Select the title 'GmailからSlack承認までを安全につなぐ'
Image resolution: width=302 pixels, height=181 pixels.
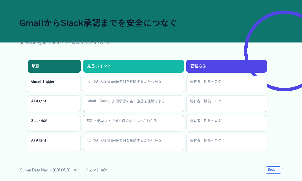[x=98, y=23]
